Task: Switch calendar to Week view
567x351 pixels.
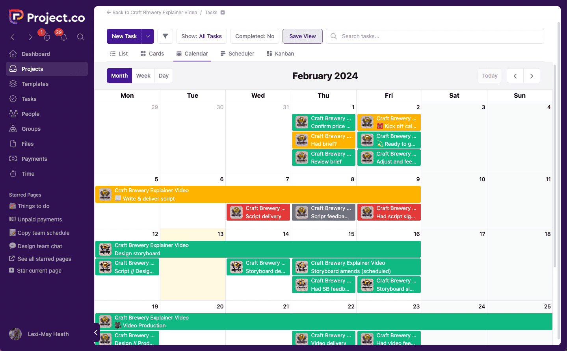Action: 143,75
